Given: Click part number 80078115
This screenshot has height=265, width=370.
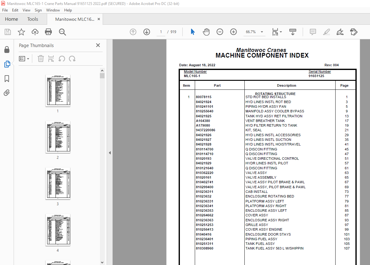Looking at the screenshot, I should pyautogui.click(x=204, y=97).
